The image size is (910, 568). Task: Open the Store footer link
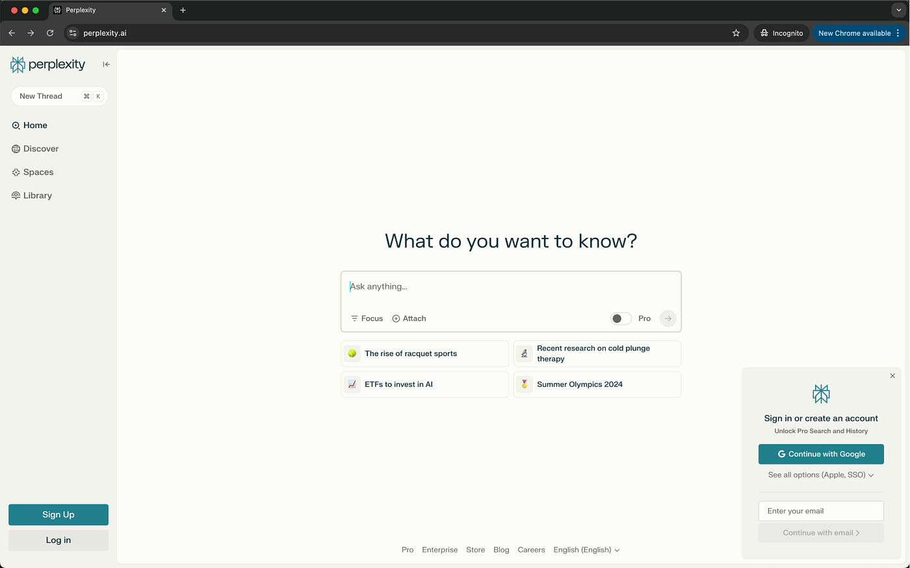[476, 550]
